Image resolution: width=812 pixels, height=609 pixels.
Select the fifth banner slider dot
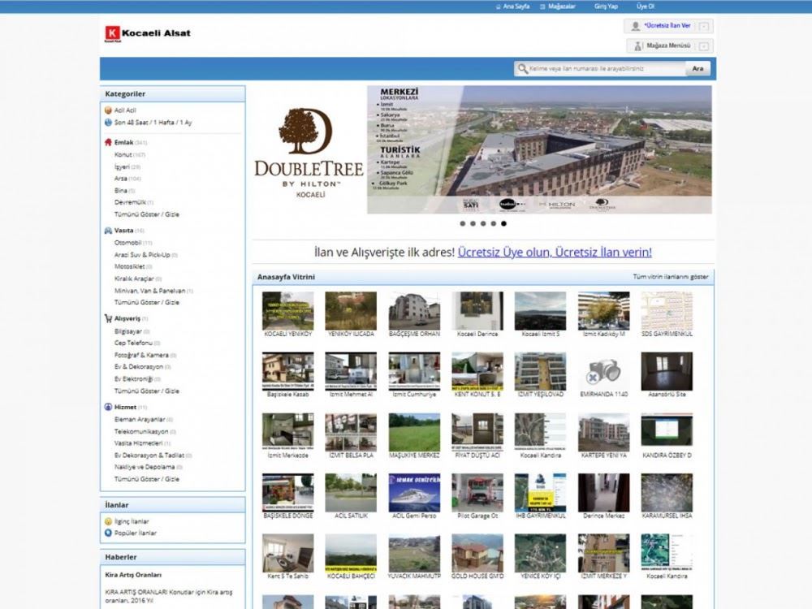pos(504,224)
